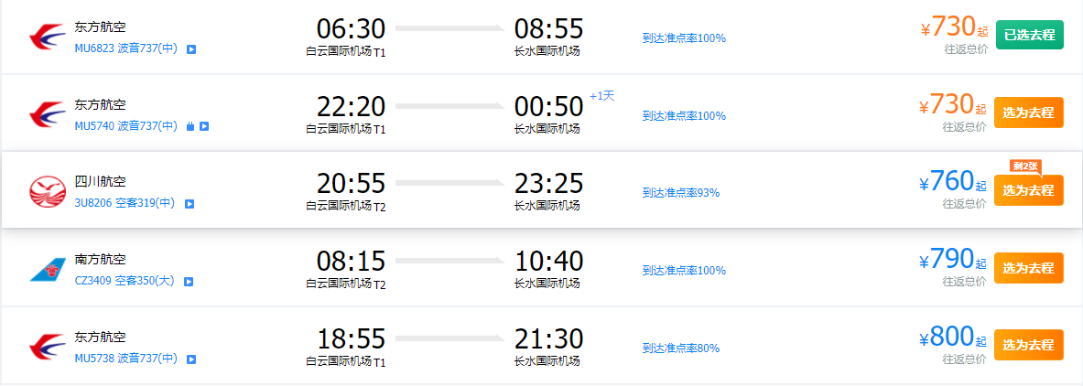This screenshot has height=386, width=1083.
Task: Select the 22:20 flight as outbound
Action: point(1028,113)
